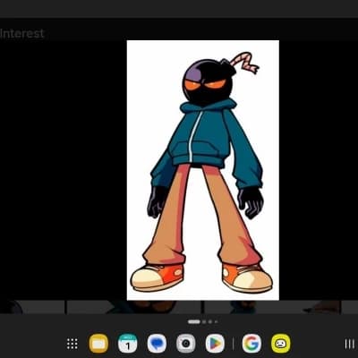Select the active page indicator
Image resolution: width=358 pixels, height=358 pixels.
pos(194,322)
